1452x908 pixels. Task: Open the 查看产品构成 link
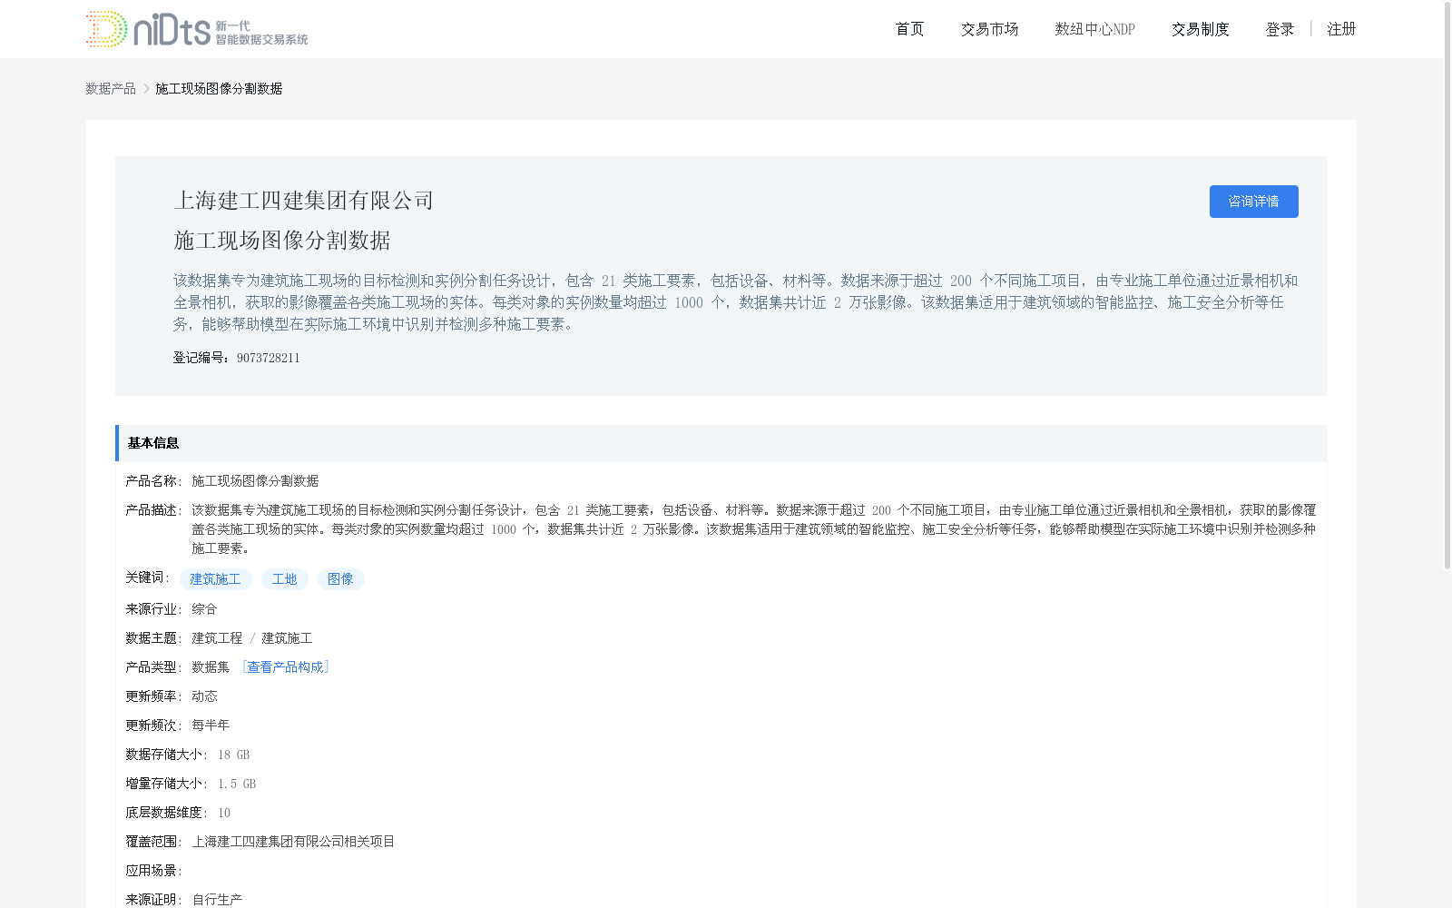[x=285, y=667]
